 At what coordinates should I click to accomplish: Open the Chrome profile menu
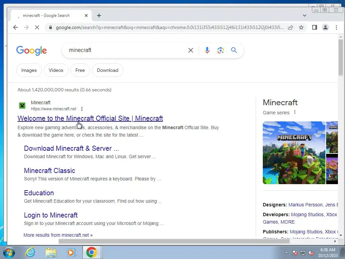[325, 27]
